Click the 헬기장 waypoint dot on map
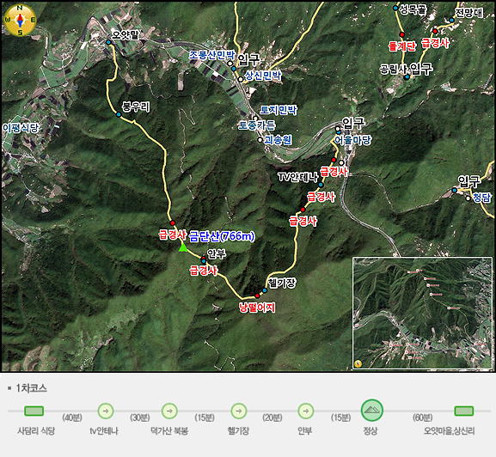The width and height of the screenshot is (496, 457). (265, 290)
